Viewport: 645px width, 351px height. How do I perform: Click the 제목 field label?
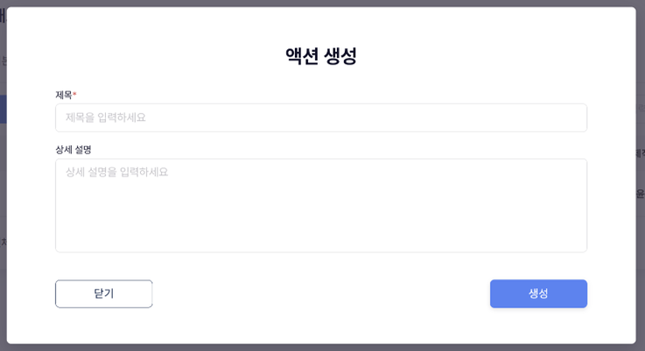click(x=63, y=95)
